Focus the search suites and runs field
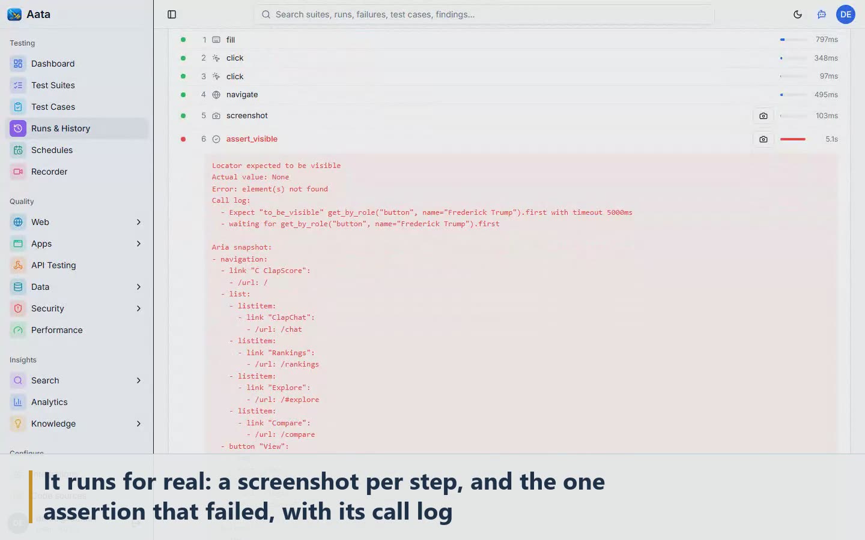 click(x=484, y=14)
